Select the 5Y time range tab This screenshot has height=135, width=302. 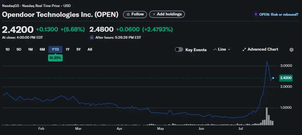pos(78,49)
